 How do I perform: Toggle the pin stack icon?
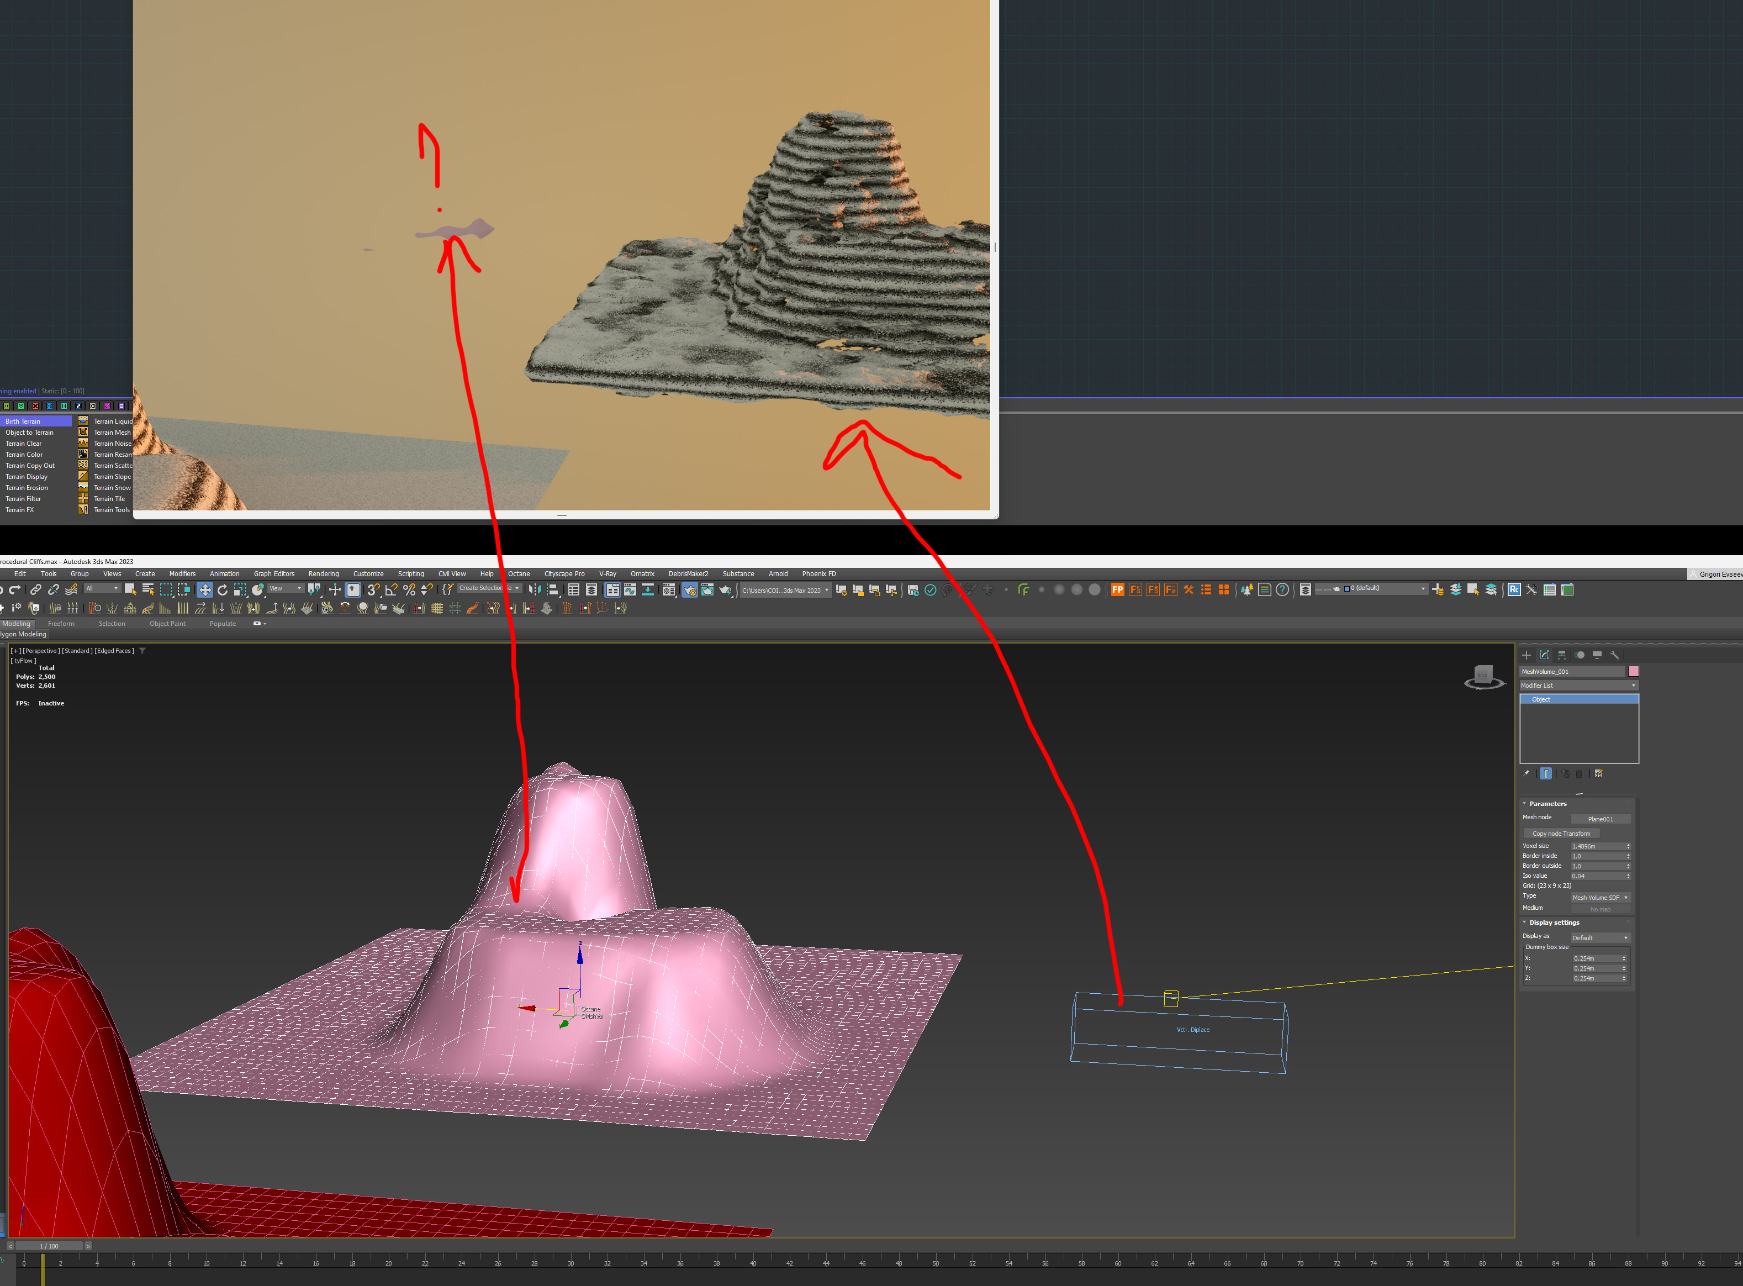coord(1527,774)
